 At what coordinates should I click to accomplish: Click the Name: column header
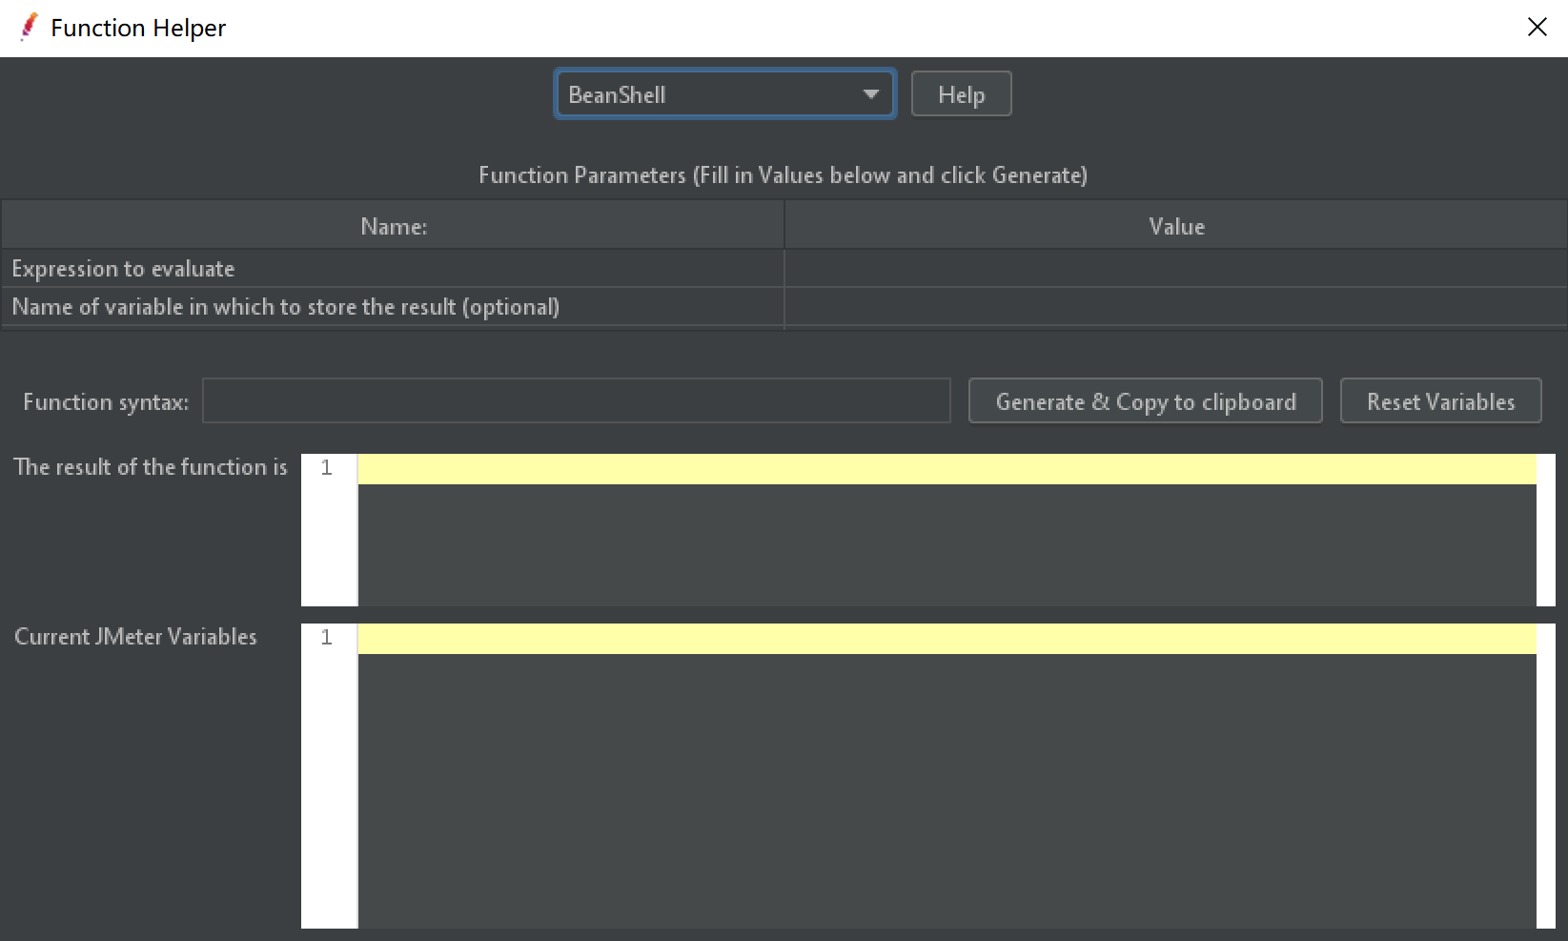(393, 226)
